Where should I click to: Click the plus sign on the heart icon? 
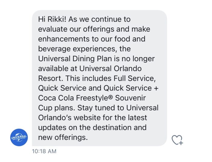point(181,143)
